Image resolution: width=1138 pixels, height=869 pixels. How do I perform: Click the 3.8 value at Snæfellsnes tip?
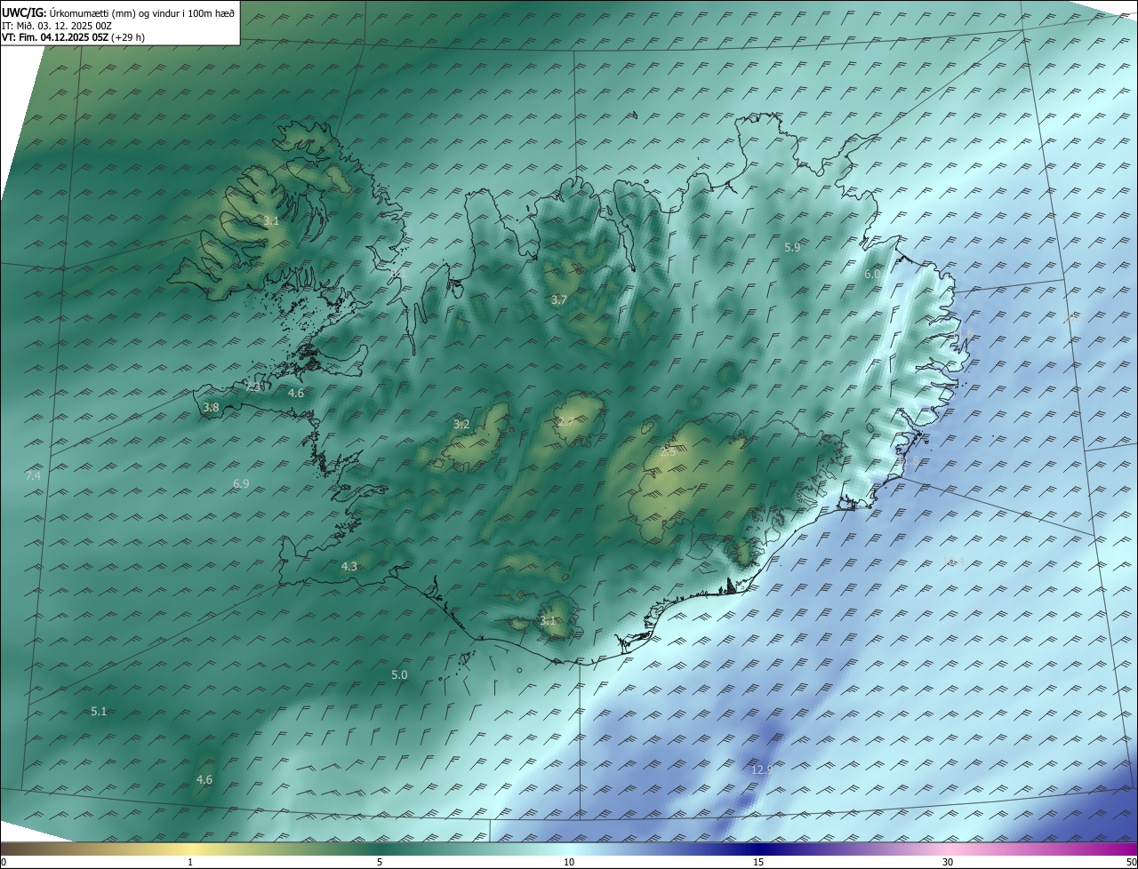(x=211, y=408)
